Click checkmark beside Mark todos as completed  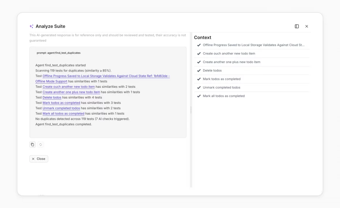click(199, 79)
